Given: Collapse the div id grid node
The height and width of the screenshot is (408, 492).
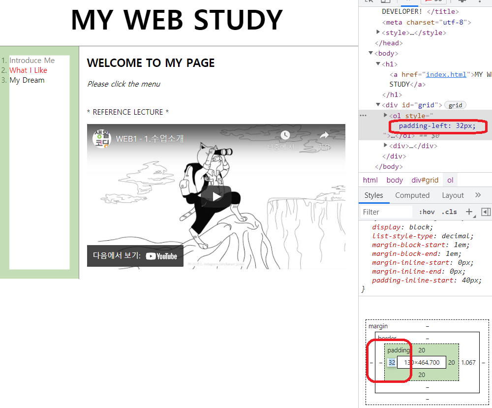Looking at the screenshot, I should [x=378, y=104].
